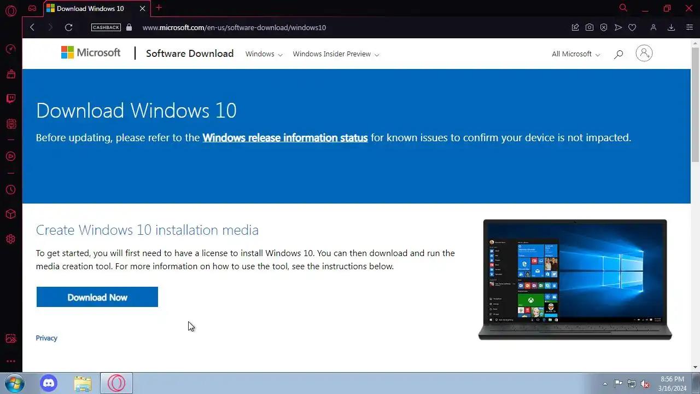Viewport: 700px width, 394px height.
Task: Open the Privacy link
Action: pos(46,338)
